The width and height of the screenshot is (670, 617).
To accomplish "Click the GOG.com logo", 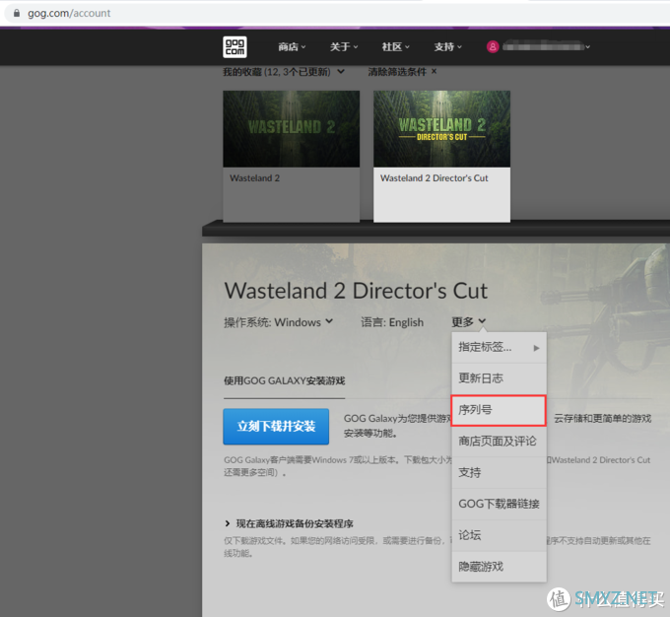I will pos(234,47).
